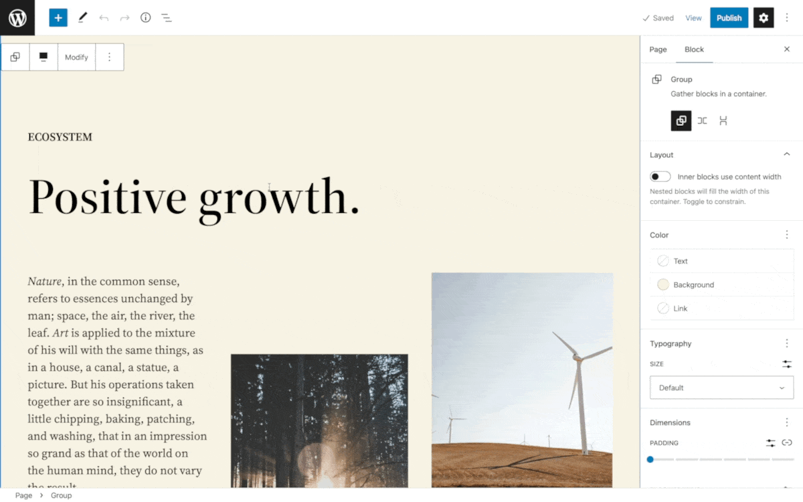Open the List View icon
The height and width of the screenshot is (502, 803).
[167, 18]
